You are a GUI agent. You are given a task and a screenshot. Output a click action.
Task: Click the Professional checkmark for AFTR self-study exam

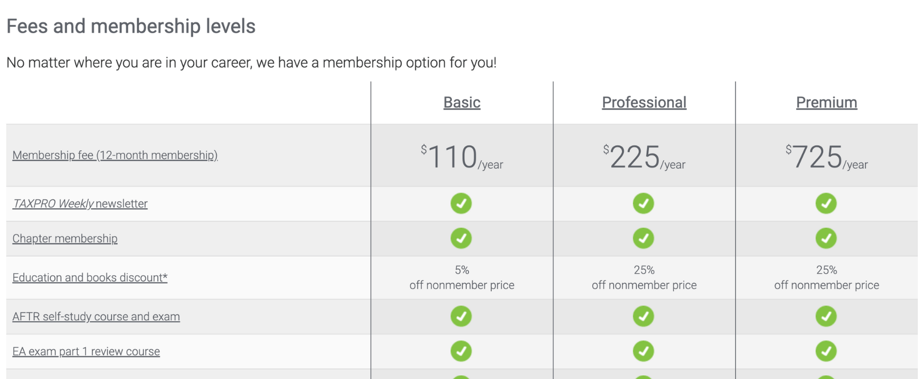644,316
